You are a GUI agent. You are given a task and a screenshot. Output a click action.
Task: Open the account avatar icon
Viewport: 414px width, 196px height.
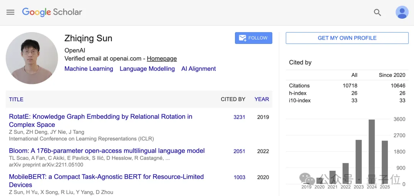pos(402,12)
